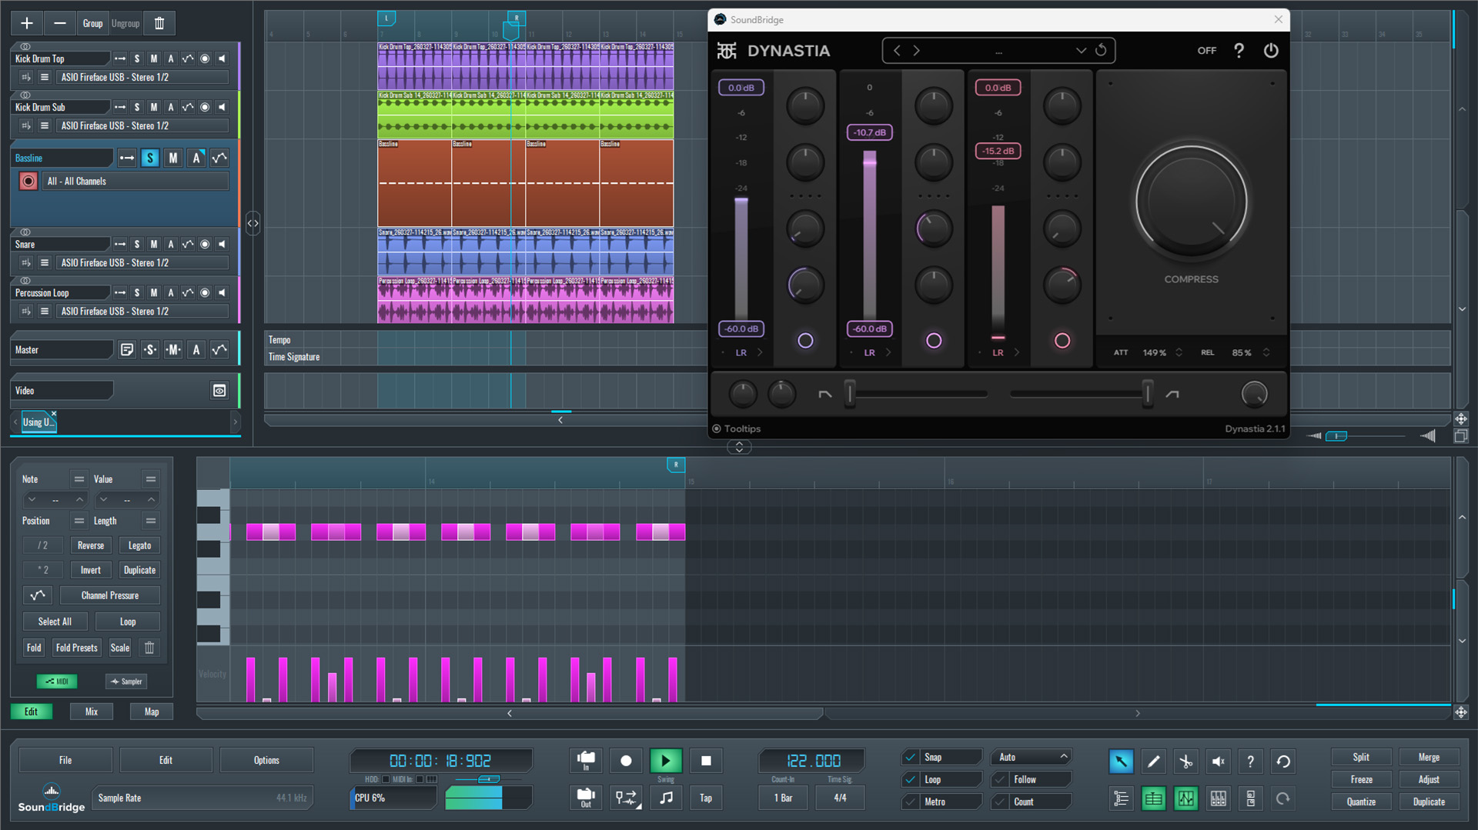The height and width of the screenshot is (830, 1478).
Task: Select next Dynastia preset arrow
Action: 916,50
